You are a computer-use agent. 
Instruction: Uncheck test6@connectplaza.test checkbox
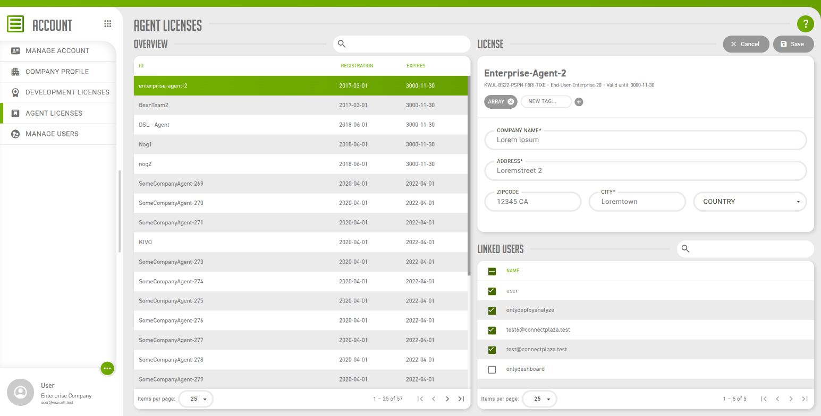tap(492, 330)
